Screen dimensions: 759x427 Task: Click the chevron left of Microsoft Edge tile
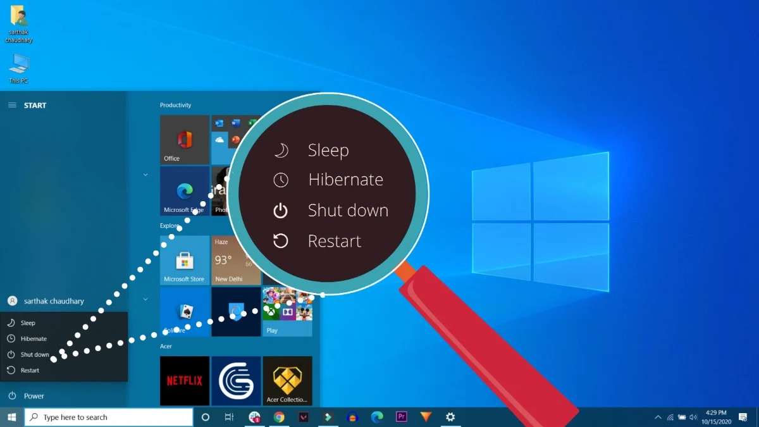[x=145, y=175]
